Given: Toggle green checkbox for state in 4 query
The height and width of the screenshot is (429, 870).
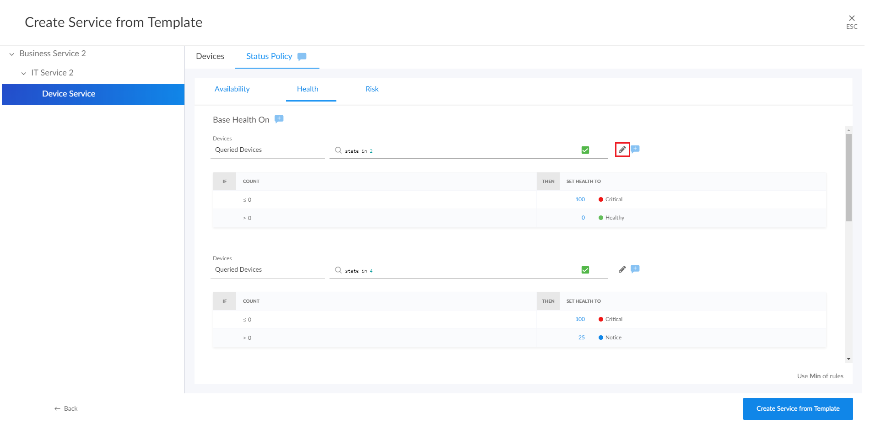Looking at the screenshot, I should pyautogui.click(x=585, y=270).
